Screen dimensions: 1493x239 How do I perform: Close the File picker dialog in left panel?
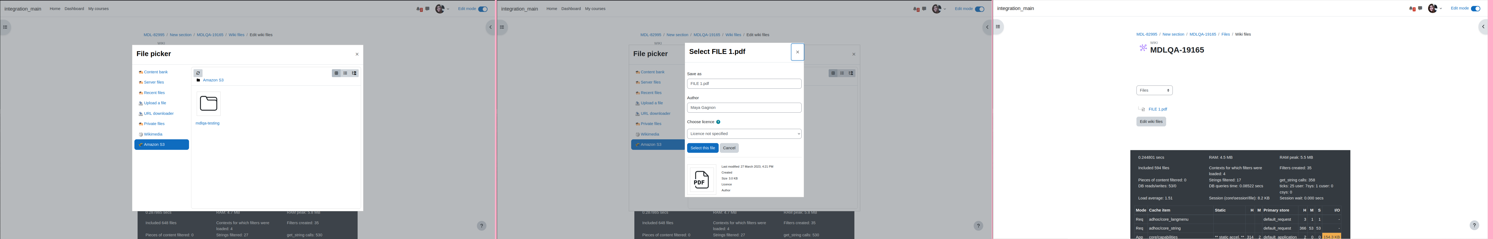click(x=357, y=54)
